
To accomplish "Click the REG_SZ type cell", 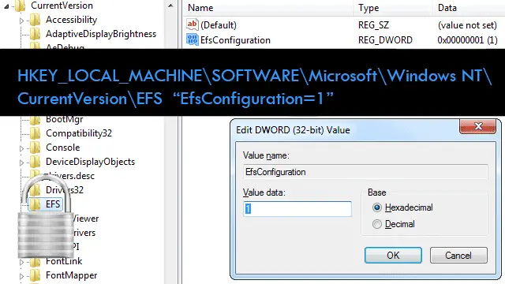I will [373, 25].
